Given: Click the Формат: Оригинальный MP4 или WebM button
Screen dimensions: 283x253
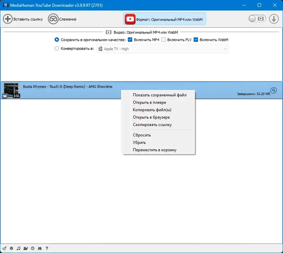Looking at the screenshot, I should [164, 19].
